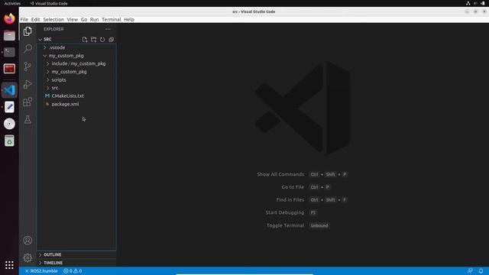The width and height of the screenshot is (489, 275).
Task: Click the New File icon in Explorer
Action: pyautogui.click(x=85, y=40)
